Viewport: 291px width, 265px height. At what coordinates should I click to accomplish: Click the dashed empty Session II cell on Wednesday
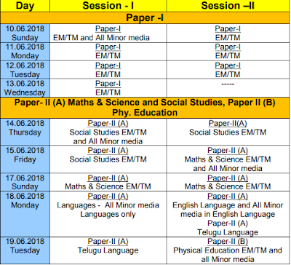click(228, 88)
